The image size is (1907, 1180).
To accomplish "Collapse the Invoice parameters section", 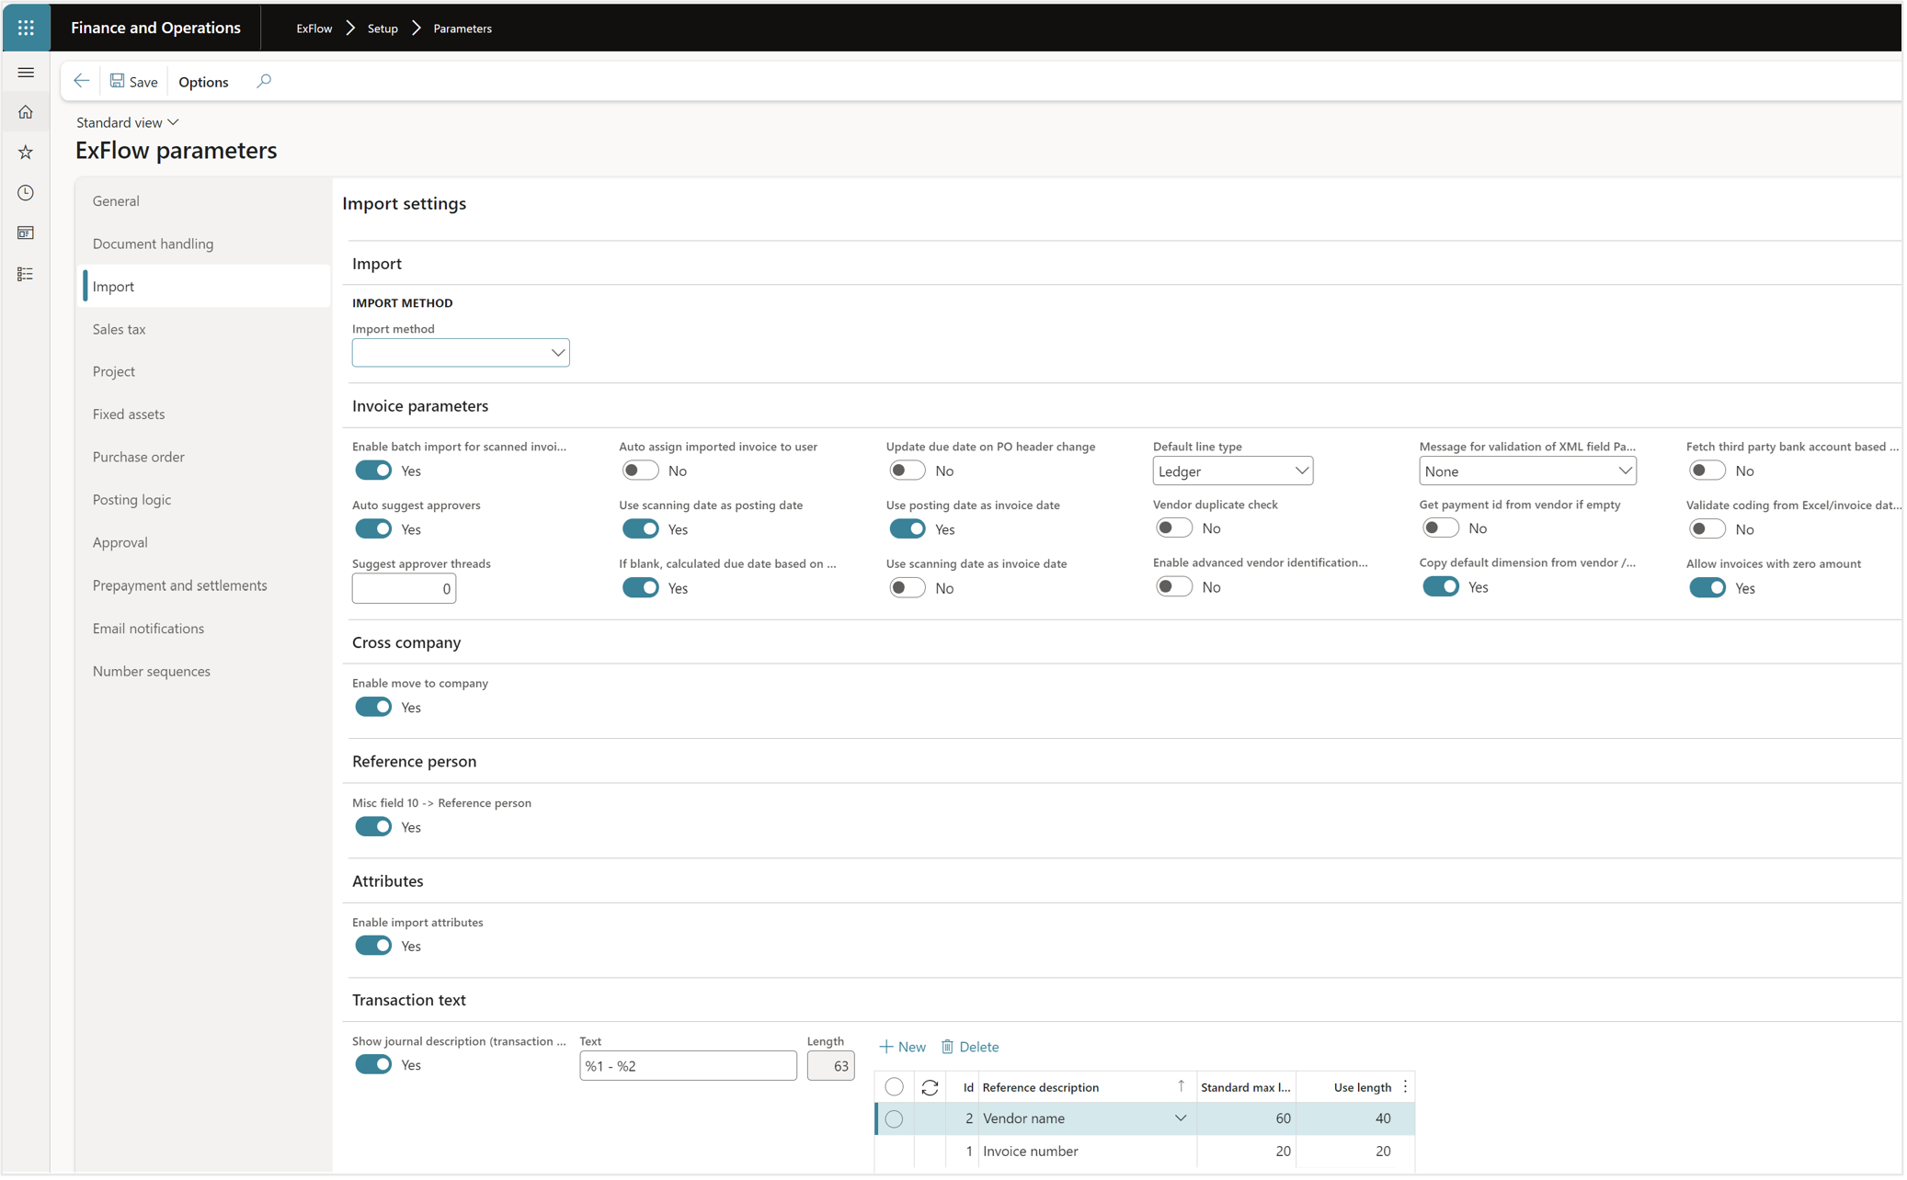I will [420, 405].
